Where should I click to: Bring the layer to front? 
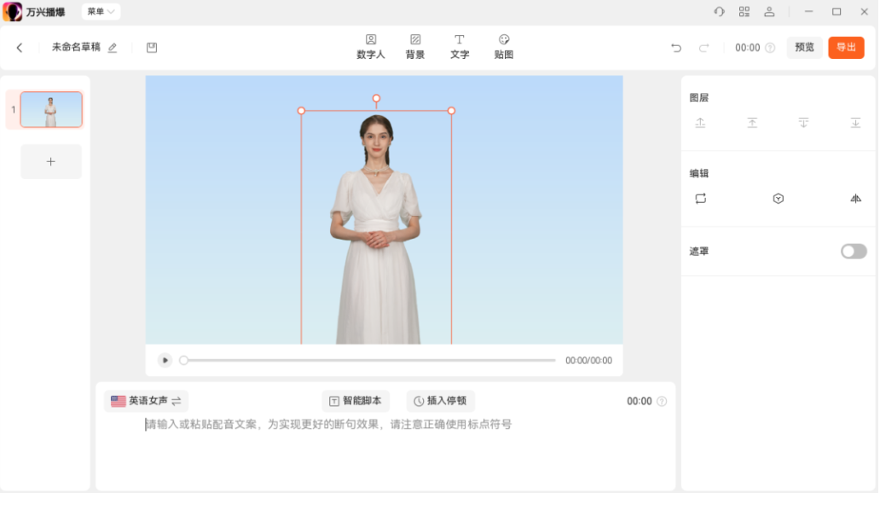[752, 123]
